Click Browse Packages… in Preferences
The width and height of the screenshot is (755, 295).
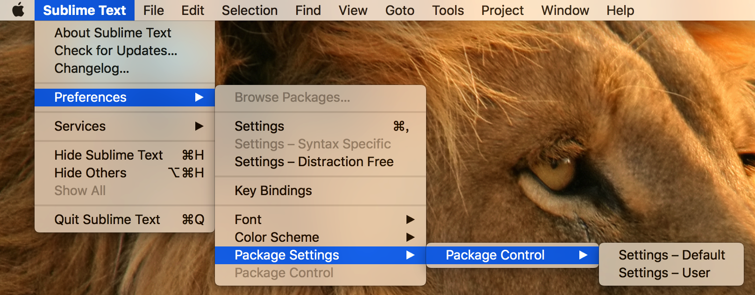click(x=321, y=97)
